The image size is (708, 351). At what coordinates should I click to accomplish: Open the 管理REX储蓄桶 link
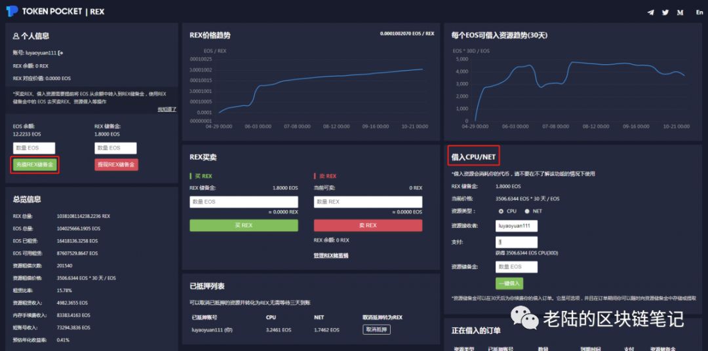point(331,255)
